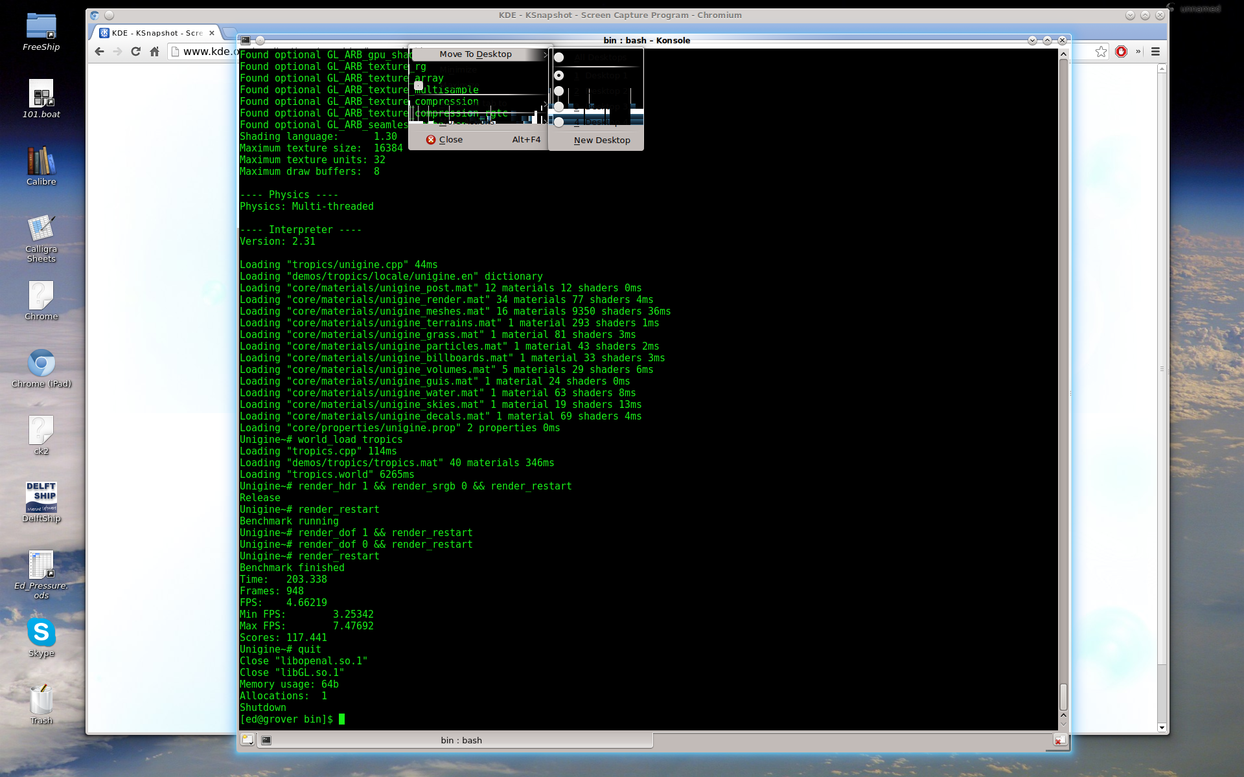The image size is (1244, 777).
Task: Choose Close from the window menu
Action: pyautogui.click(x=451, y=140)
